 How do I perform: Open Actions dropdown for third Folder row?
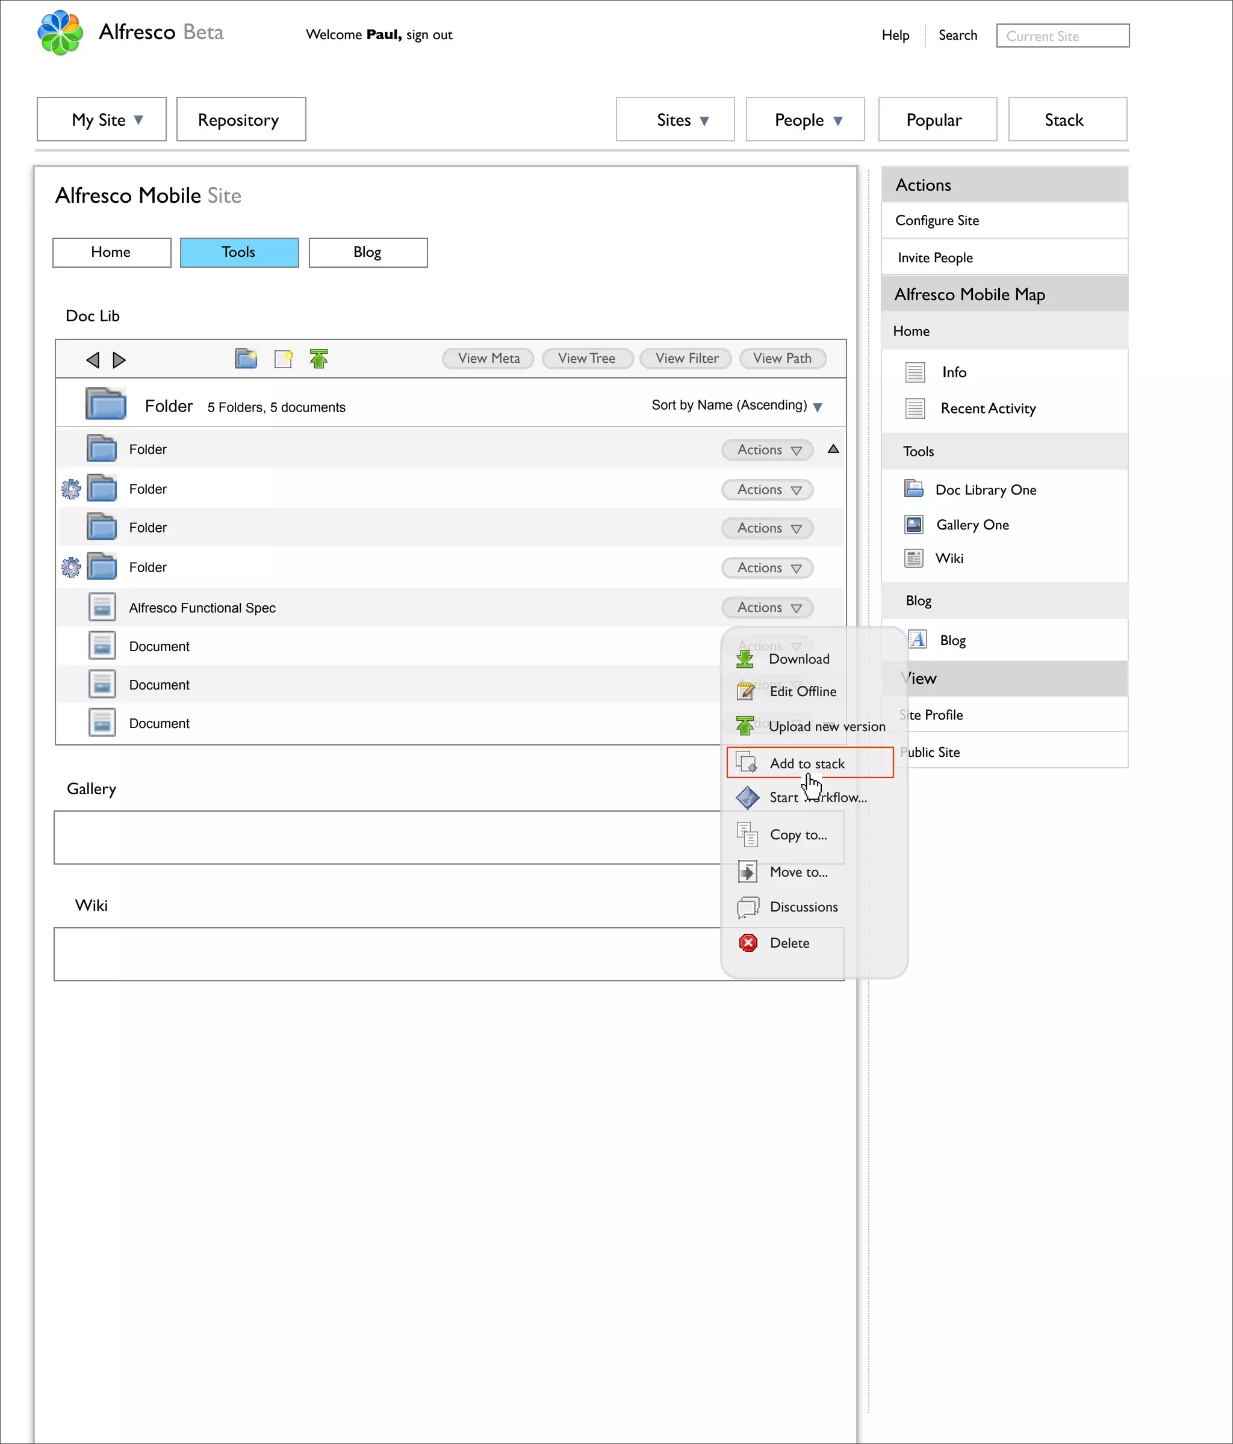point(767,528)
